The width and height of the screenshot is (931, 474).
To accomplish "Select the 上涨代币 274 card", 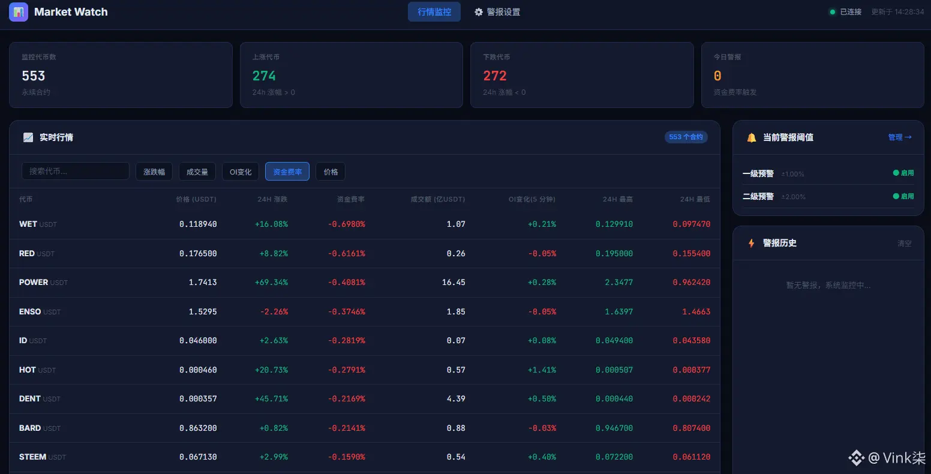I will [352, 75].
